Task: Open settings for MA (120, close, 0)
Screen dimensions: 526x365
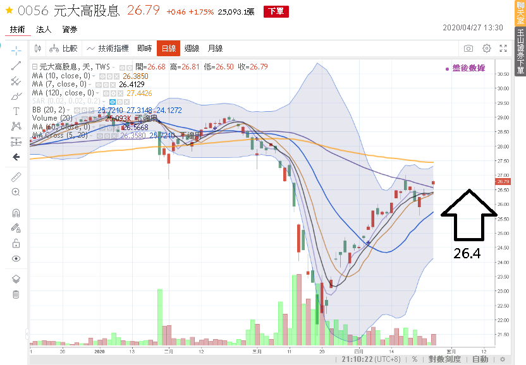Action: 113,93
